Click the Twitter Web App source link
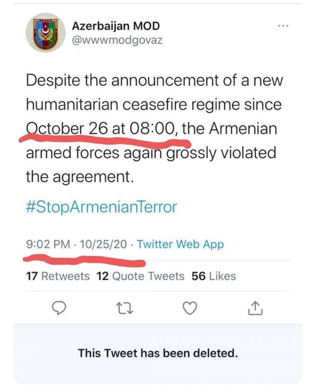The height and width of the screenshot is (385, 316). coord(180,244)
